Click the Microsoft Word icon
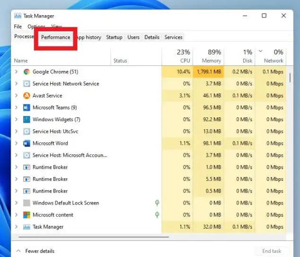 [26, 143]
